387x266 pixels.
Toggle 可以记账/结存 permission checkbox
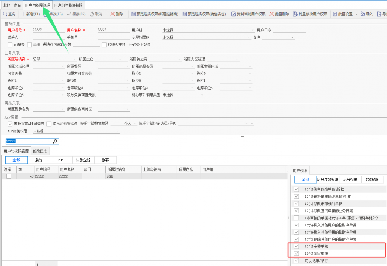point(296,261)
